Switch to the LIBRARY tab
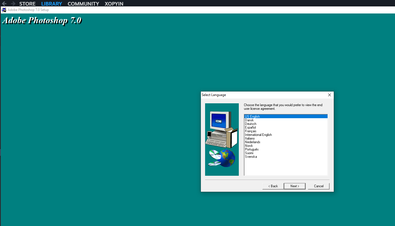 coord(51,4)
